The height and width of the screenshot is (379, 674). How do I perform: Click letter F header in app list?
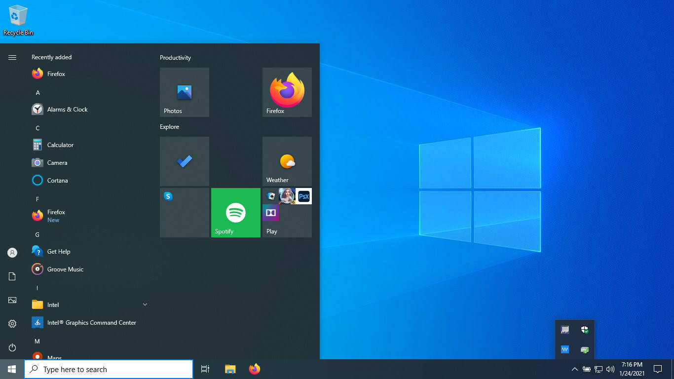[x=37, y=199]
